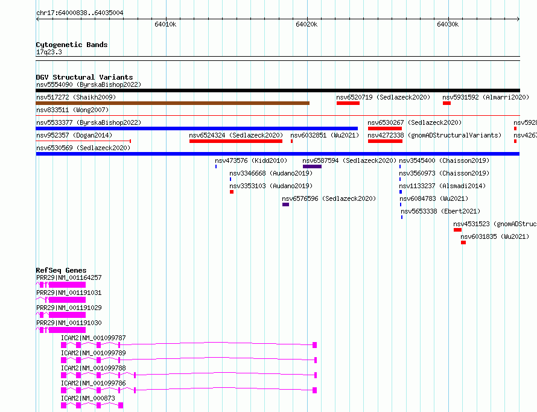Click the blue nsv5533377 variant bar
The height and width of the screenshot is (412, 537).
click(x=197, y=128)
